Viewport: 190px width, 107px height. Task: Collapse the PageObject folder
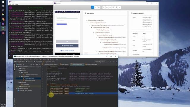pyautogui.click(x=20, y=77)
